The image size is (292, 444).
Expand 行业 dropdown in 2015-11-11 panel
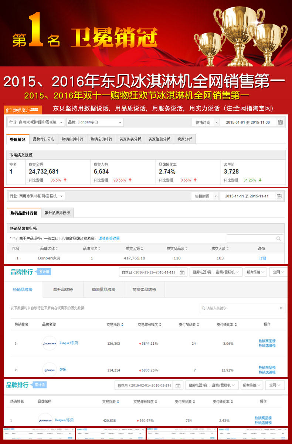coord(36,196)
